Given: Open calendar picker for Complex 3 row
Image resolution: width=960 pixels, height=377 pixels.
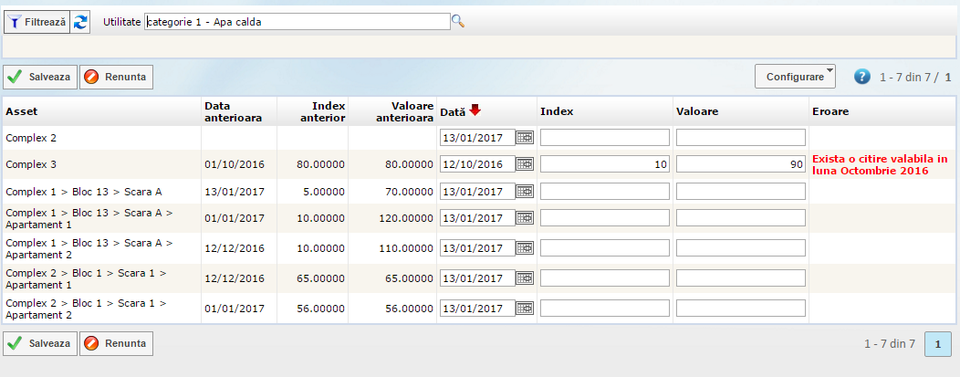Looking at the screenshot, I should (x=525, y=164).
